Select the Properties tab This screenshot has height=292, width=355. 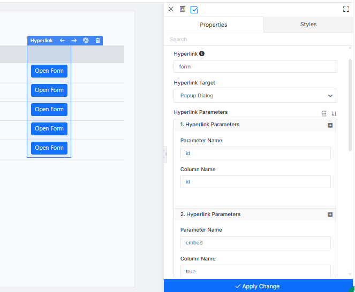click(214, 25)
